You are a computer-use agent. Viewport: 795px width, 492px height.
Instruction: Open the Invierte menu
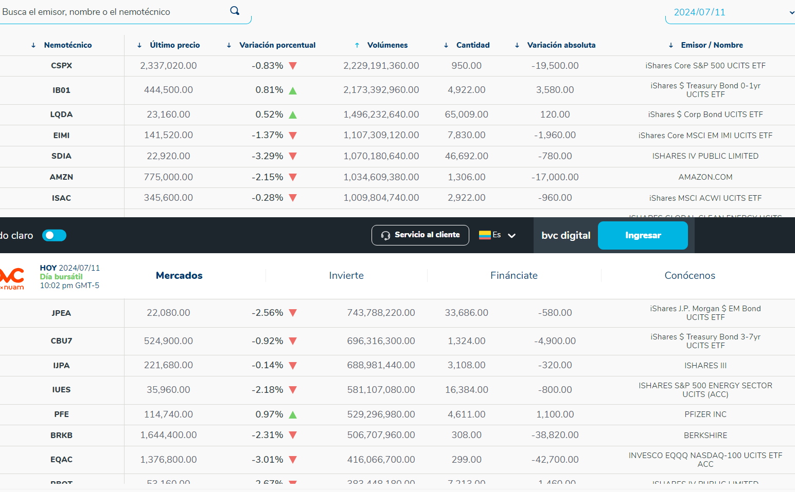tap(346, 275)
